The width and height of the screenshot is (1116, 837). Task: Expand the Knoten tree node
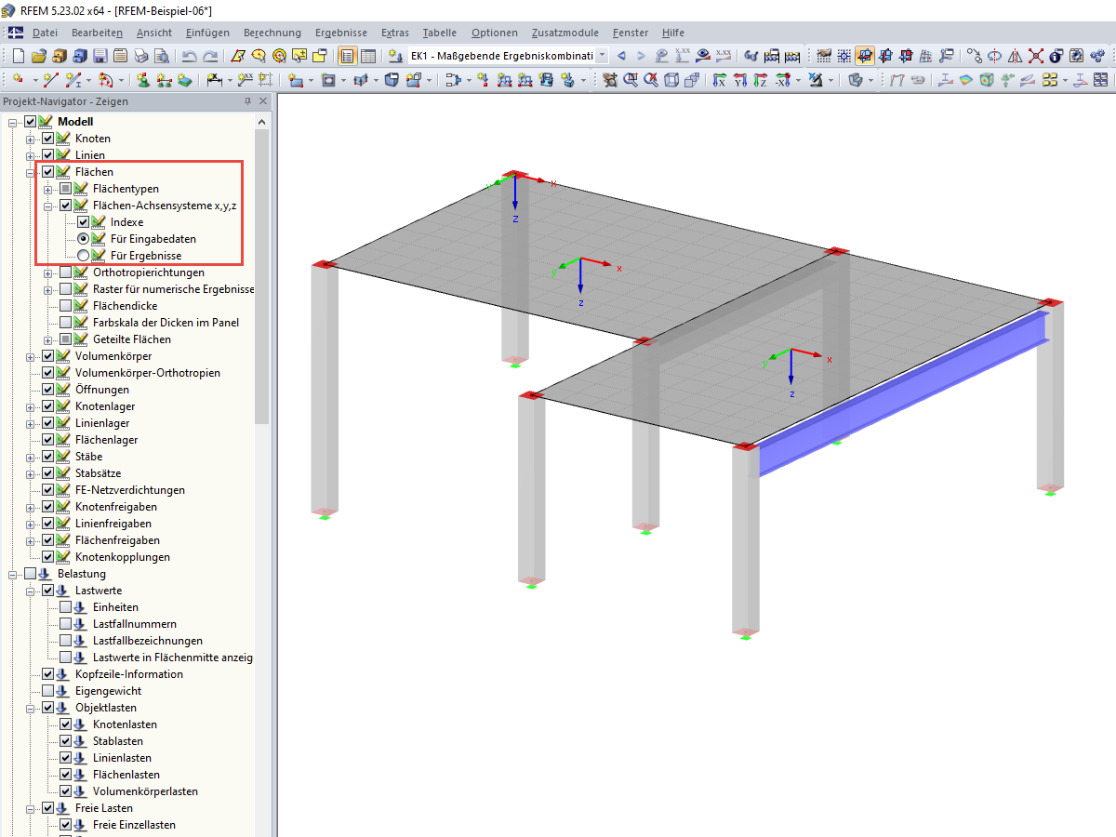coord(31,139)
